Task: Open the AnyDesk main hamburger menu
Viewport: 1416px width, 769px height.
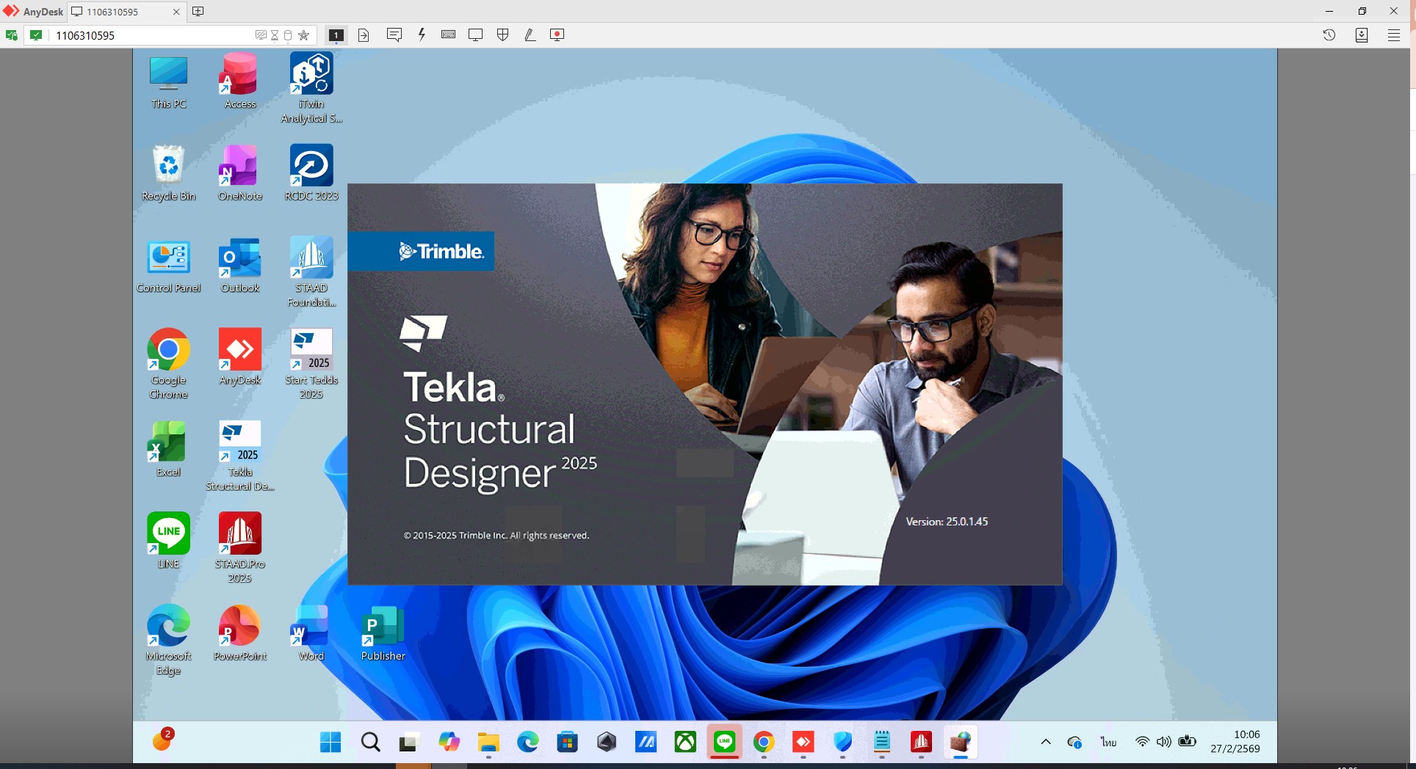Action: [x=1394, y=34]
